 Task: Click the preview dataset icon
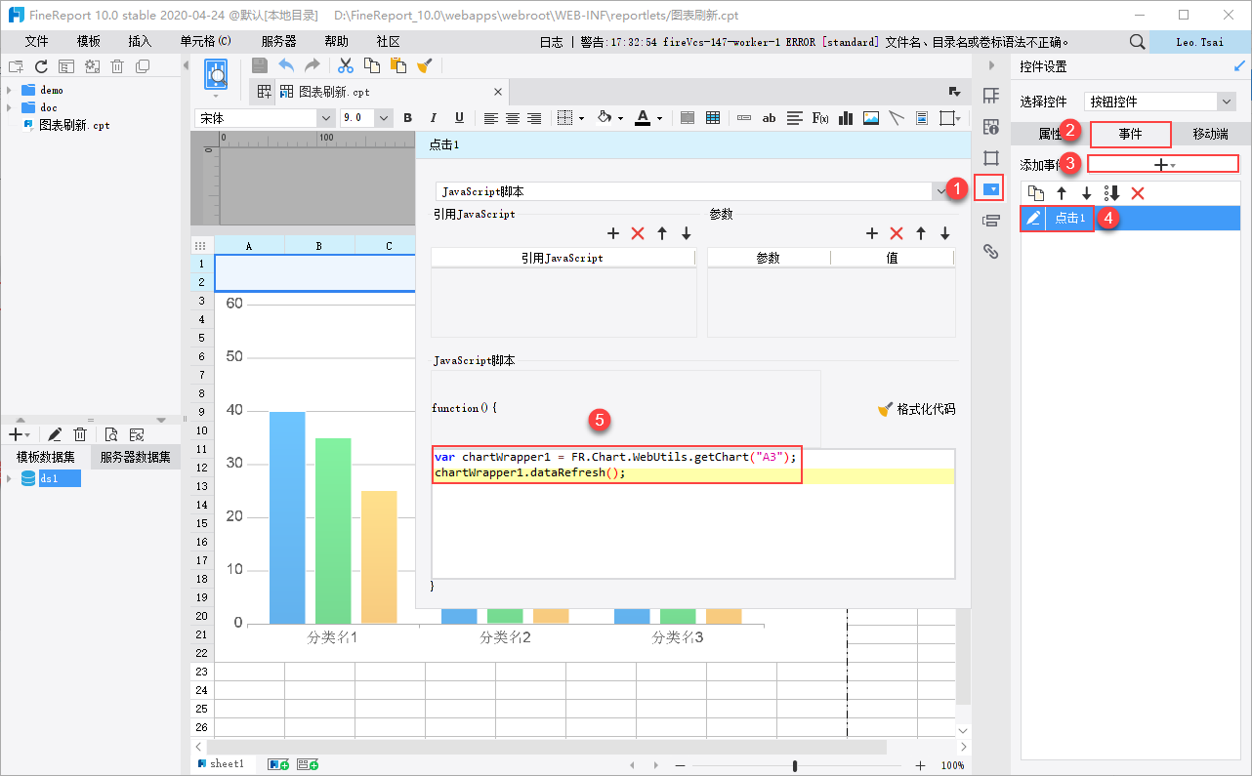pyautogui.click(x=111, y=434)
